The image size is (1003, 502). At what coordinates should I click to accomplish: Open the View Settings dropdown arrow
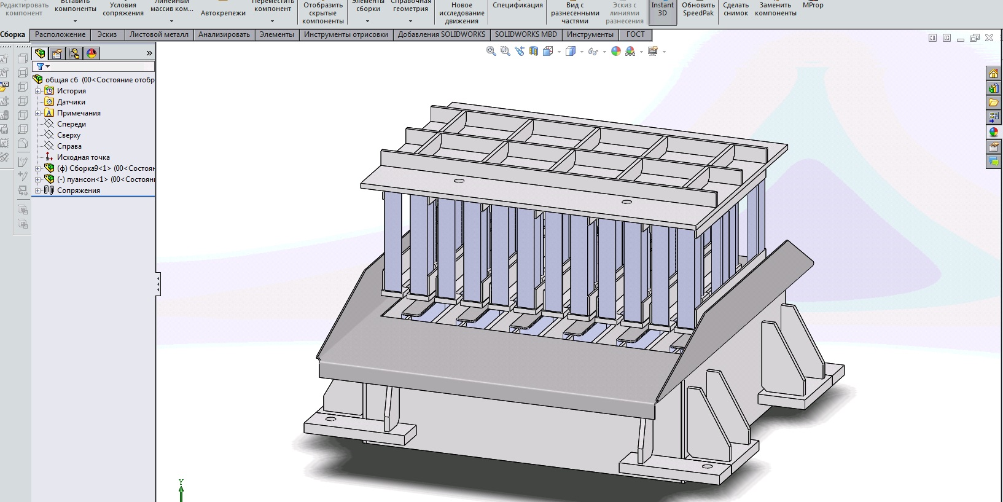[664, 52]
